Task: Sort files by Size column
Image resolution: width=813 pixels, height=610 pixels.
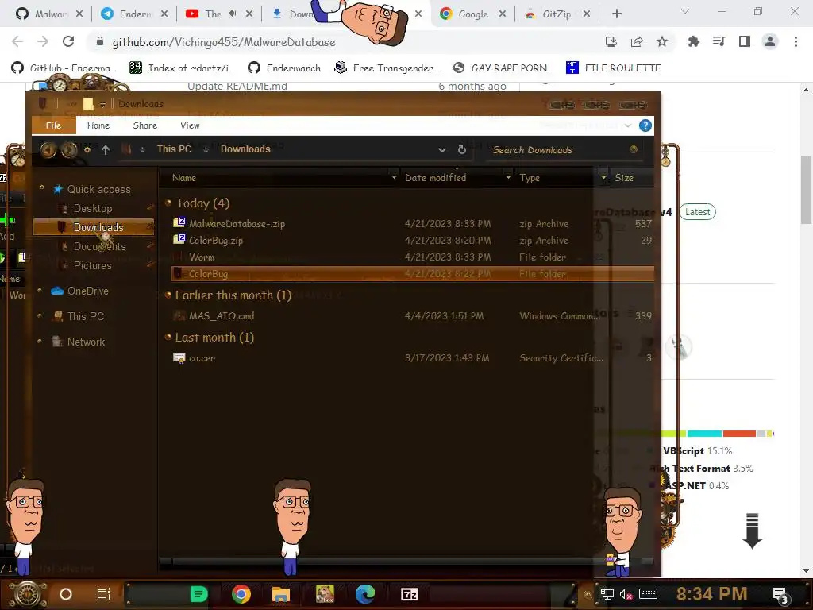Action: (x=624, y=178)
